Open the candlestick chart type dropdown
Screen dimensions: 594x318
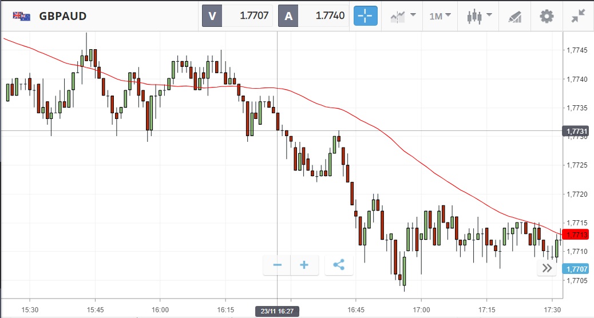coord(479,16)
